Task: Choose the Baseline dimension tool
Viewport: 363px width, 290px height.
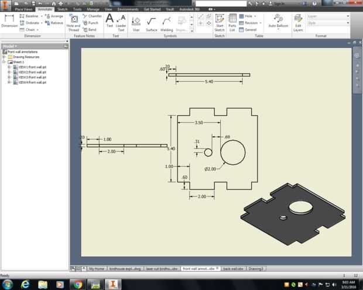Action: [x=29, y=16]
